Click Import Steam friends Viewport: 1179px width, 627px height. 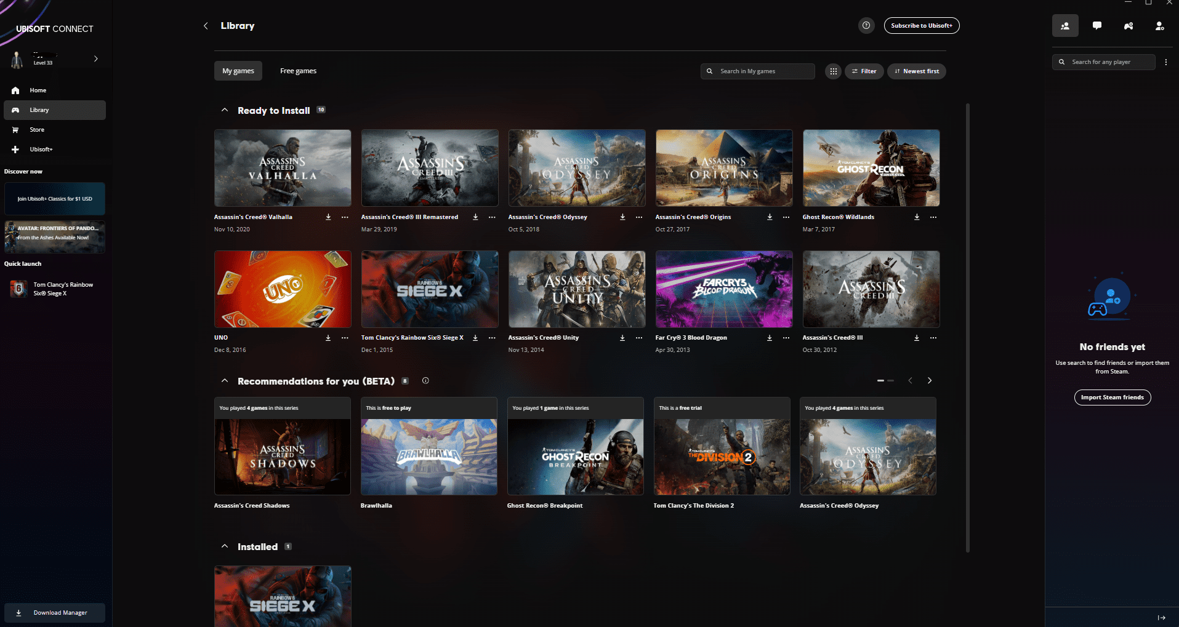click(1112, 397)
